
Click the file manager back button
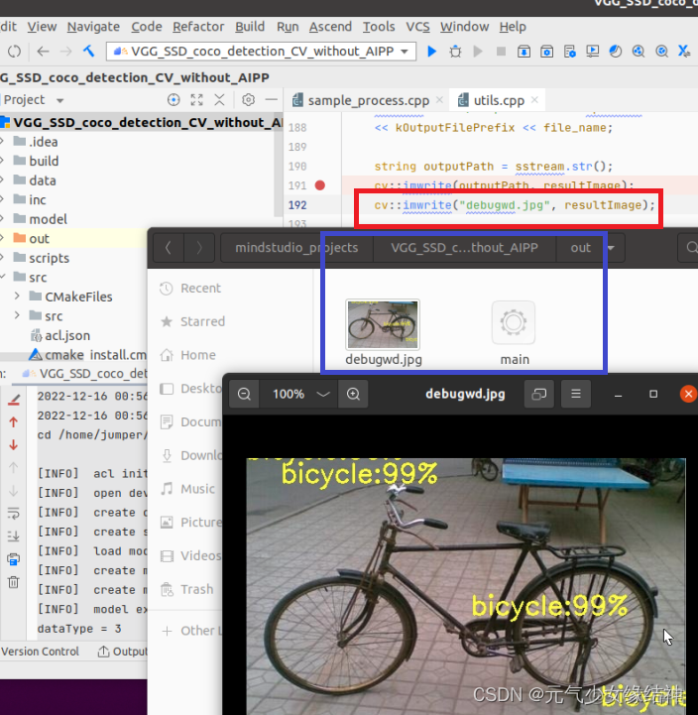[169, 248]
